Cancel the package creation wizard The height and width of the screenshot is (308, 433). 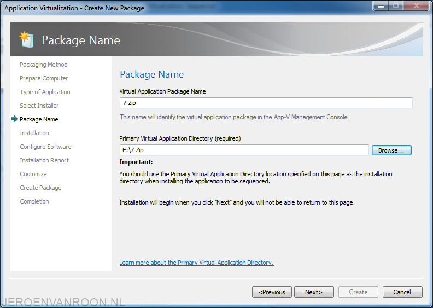[402, 292]
